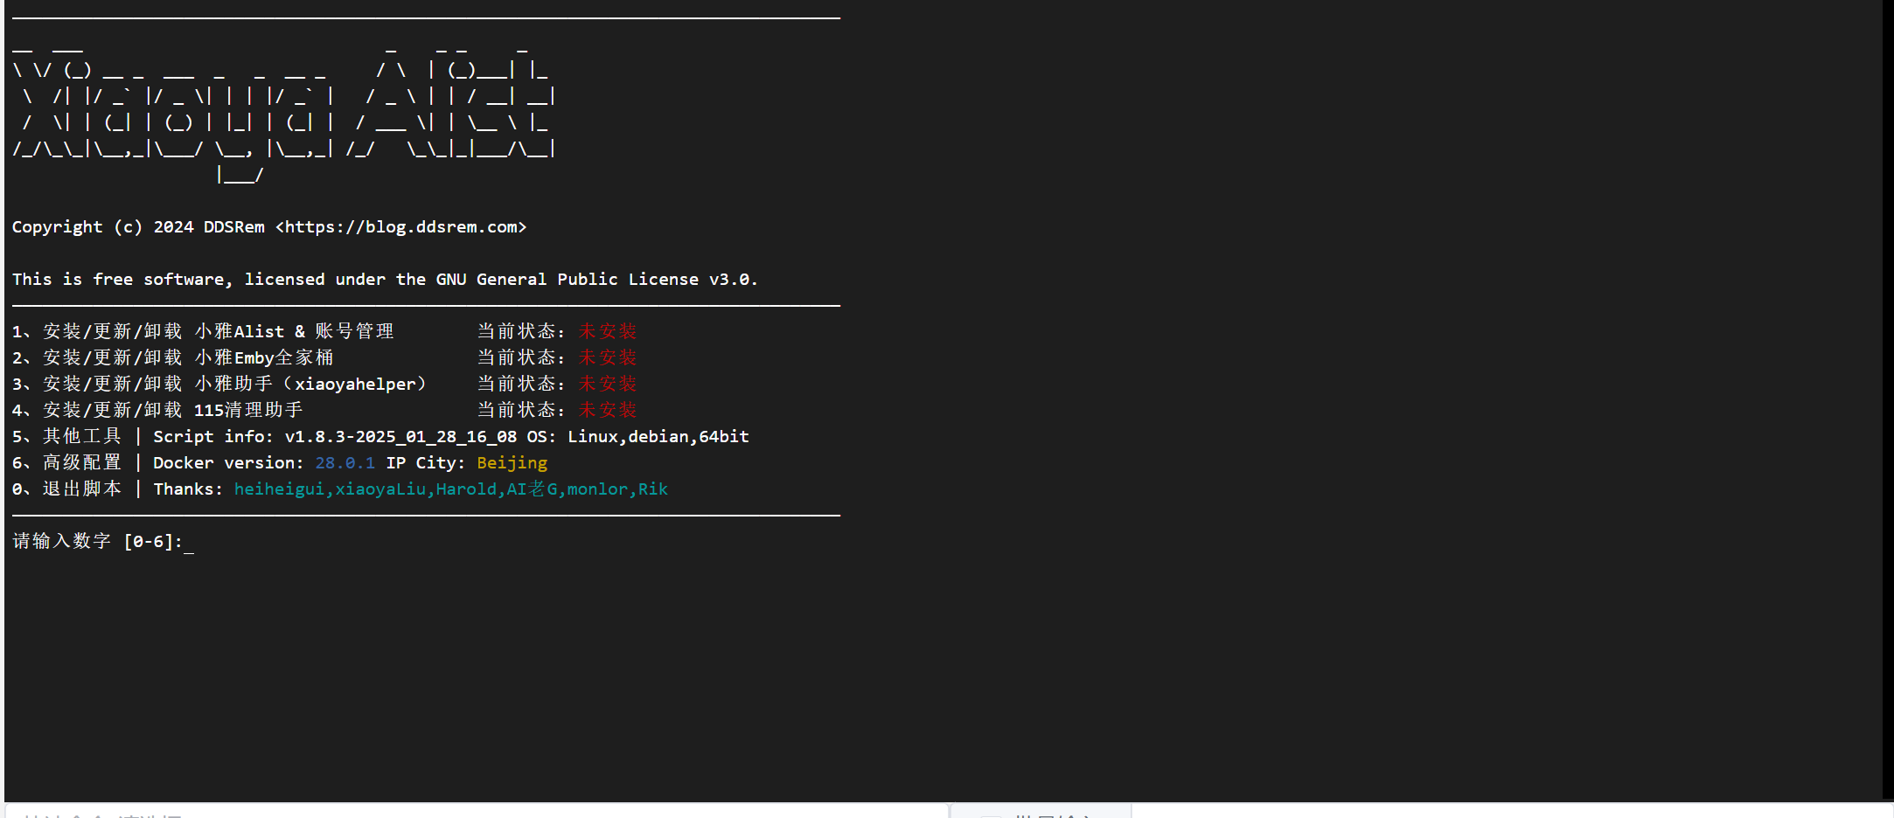Place cursor at the 请输入数字 [0-6] prompt
Screen dimensions: 1894x818
pos(189,543)
